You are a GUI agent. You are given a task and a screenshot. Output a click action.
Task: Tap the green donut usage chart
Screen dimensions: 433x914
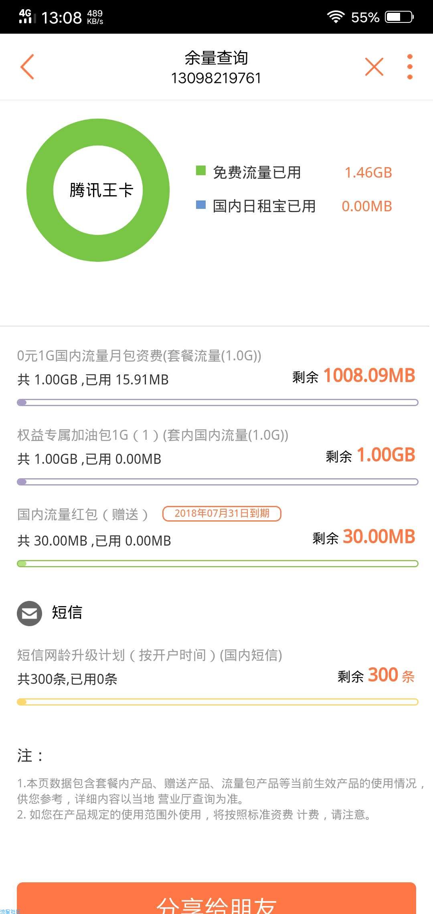98,190
